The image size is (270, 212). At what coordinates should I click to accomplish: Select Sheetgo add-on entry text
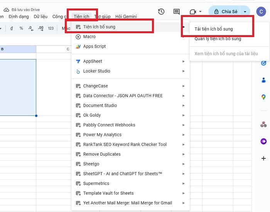91,164
